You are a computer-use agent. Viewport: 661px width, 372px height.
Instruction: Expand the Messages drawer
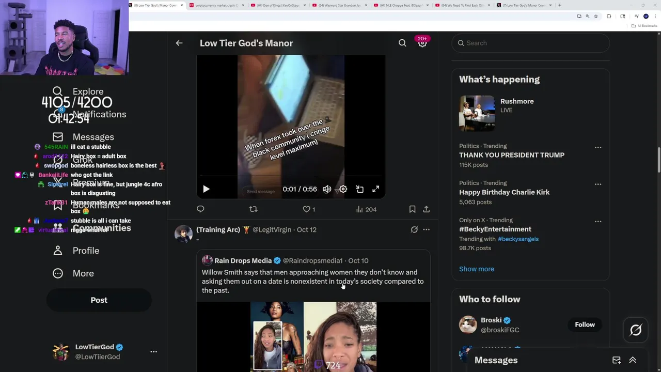click(x=633, y=360)
